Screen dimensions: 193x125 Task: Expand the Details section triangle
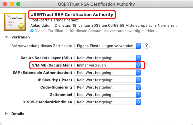7,114
